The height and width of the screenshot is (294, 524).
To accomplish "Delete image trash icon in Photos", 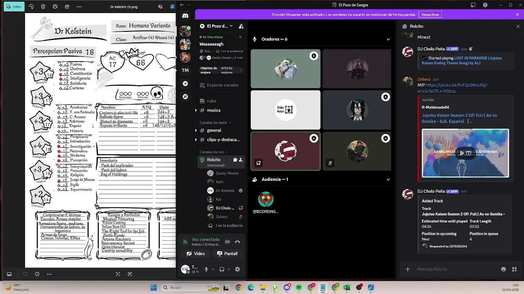I will click(43, 7).
